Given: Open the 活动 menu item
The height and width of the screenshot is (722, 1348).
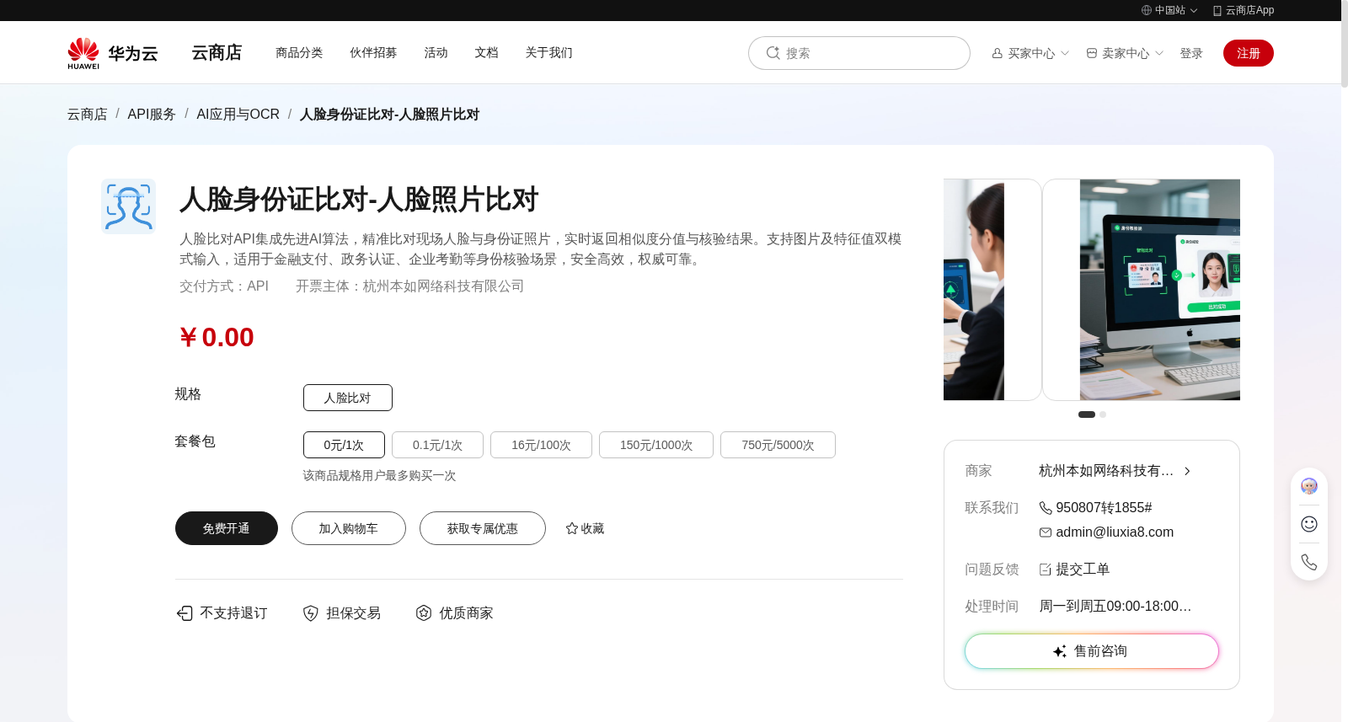Looking at the screenshot, I should 436,52.
